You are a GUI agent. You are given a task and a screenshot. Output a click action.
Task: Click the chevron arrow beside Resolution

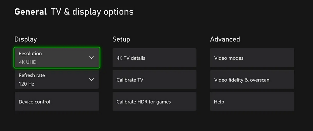tap(92, 58)
